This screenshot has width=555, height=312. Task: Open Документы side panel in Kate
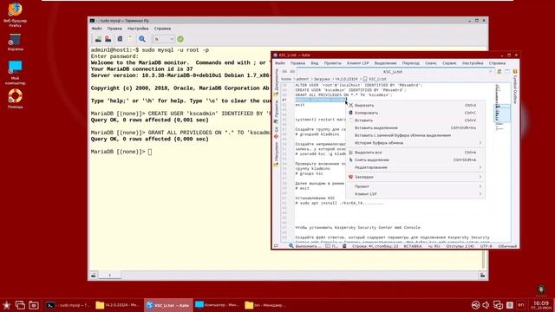coord(277,82)
